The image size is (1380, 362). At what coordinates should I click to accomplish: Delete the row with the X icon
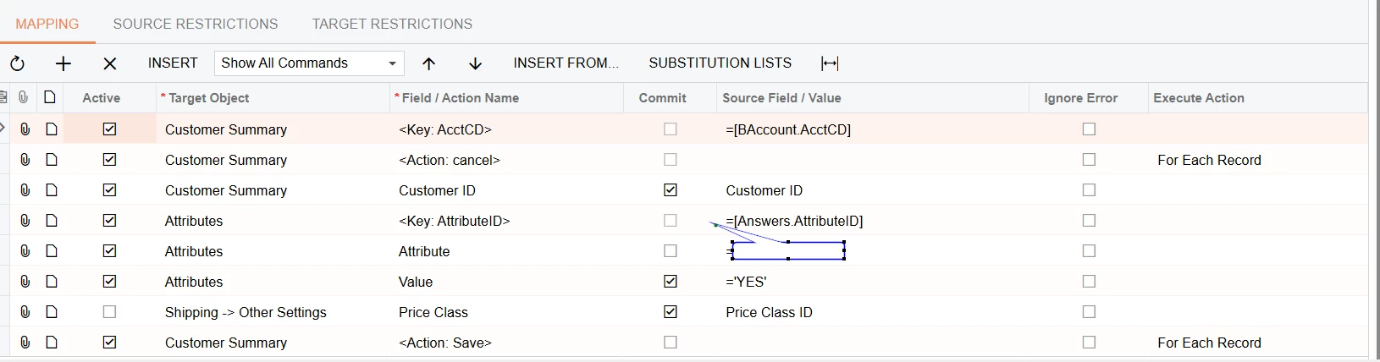(110, 63)
